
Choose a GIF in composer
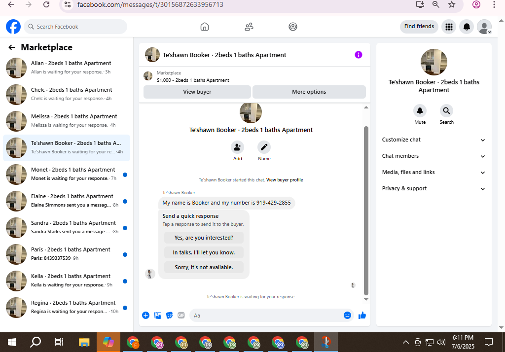click(181, 316)
